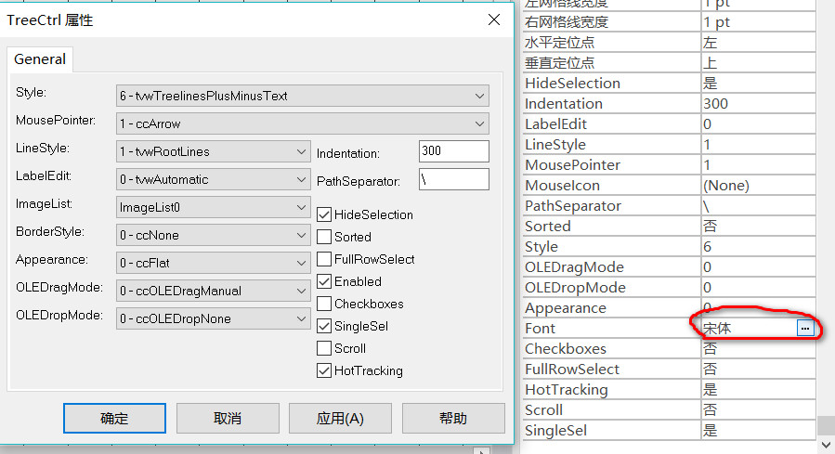Screen dimensions: 835x454
Task: Toggle the HideSelection checkbox
Action: click(324, 214)
